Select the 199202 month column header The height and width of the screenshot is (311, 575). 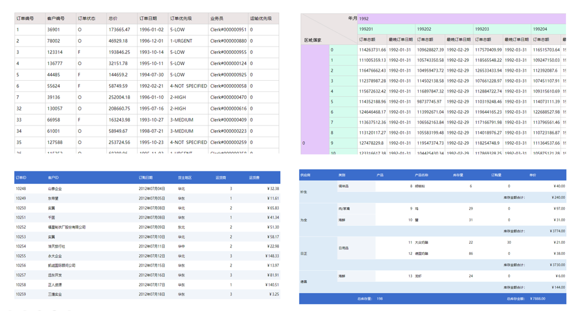(x=424, y=29)
